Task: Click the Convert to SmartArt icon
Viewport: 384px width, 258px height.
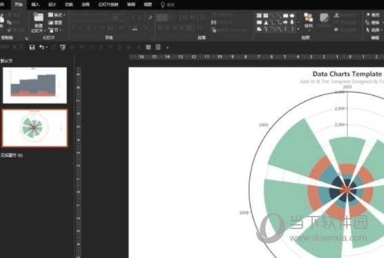Action: click(213, 30)
